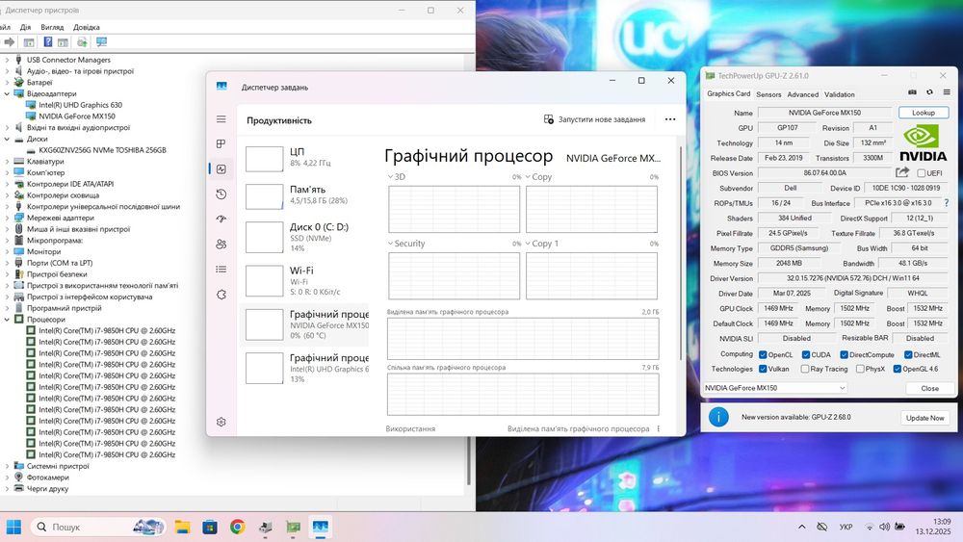This screenshot has height=542, width=963.
Task: Open Startup apps icon in Task Manager sidebar
Action: (221, 219)
